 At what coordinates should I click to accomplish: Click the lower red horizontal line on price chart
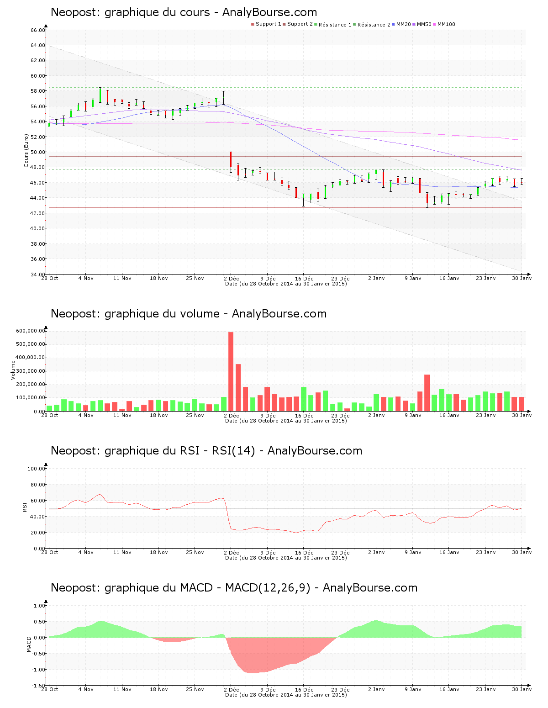pyautogui.click(x=285, y=208)
